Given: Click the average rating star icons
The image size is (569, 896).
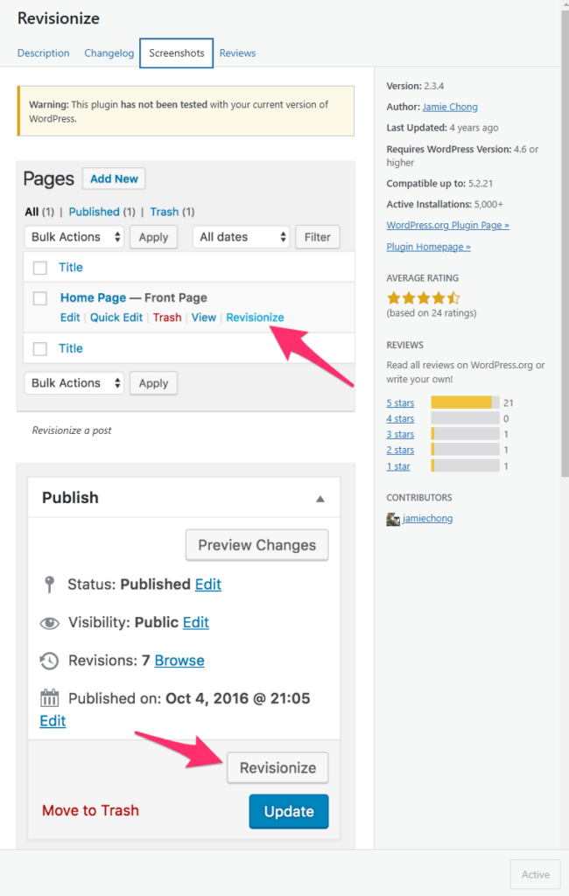Looking at the screenshot, I should tap(423, 297).
